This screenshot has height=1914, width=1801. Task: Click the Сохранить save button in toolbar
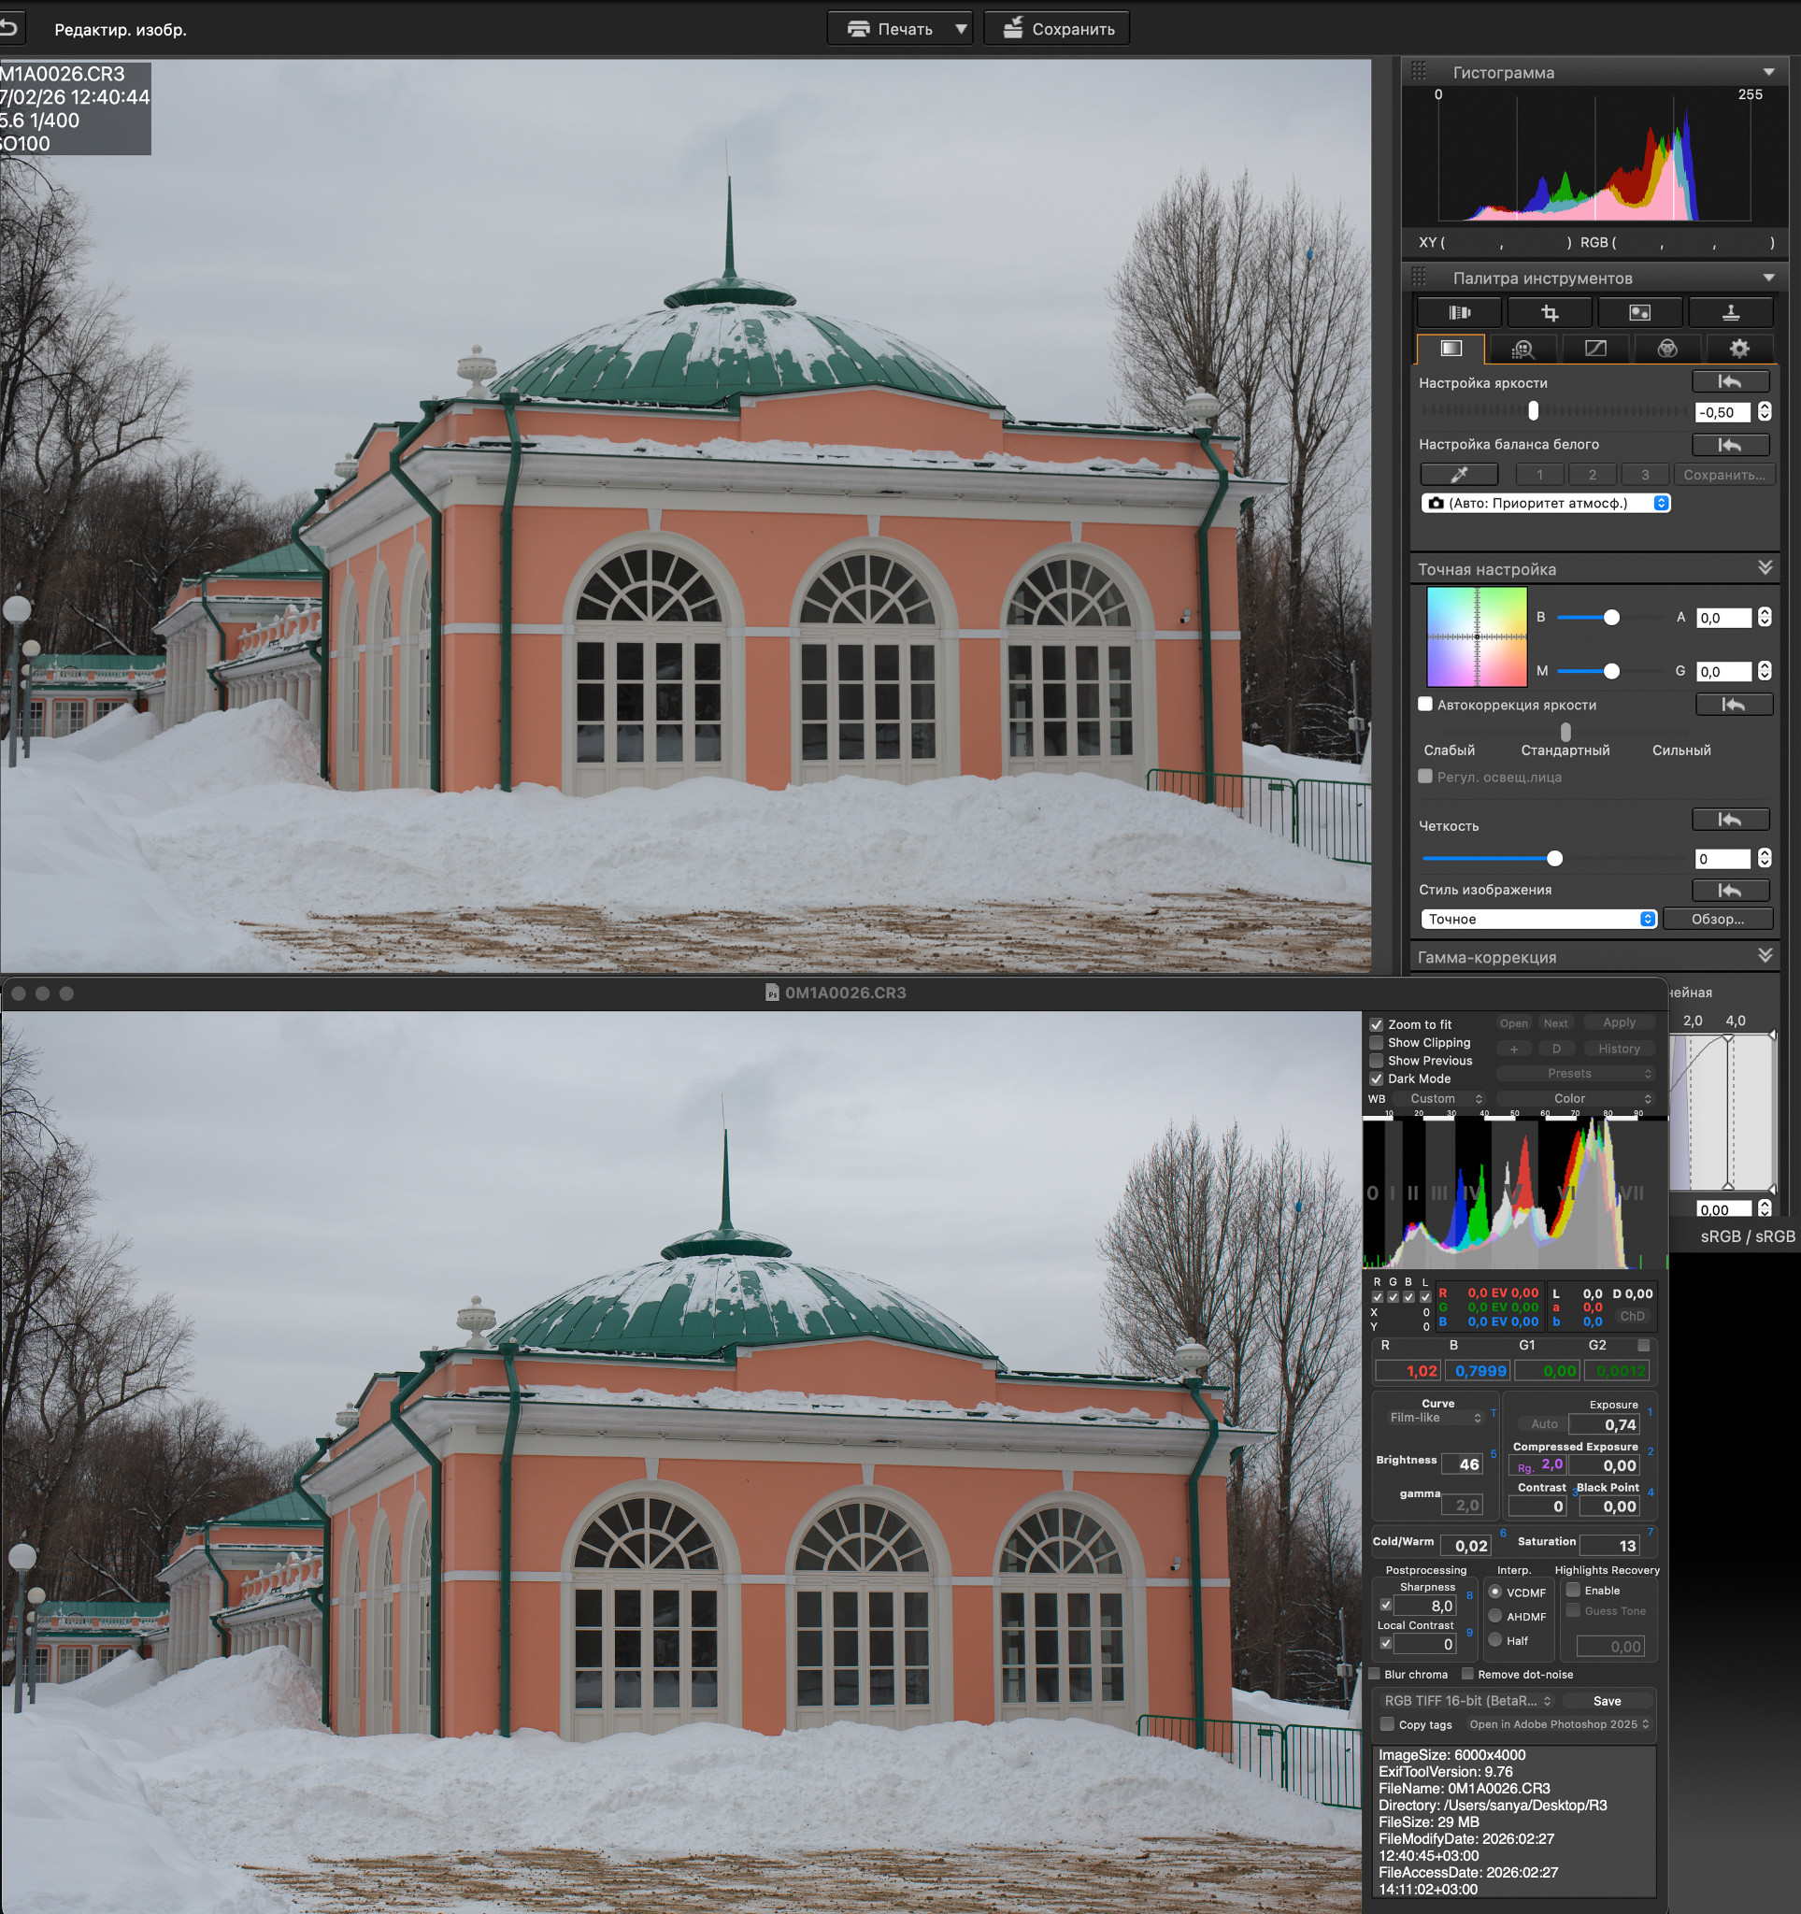pos(1057,29)
